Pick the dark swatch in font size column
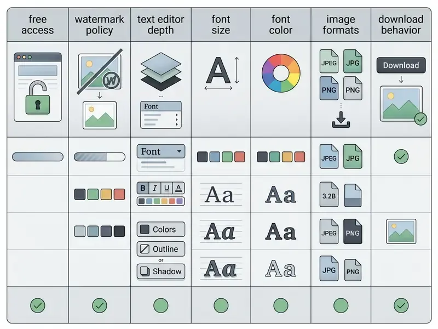 tap(202, 157)
